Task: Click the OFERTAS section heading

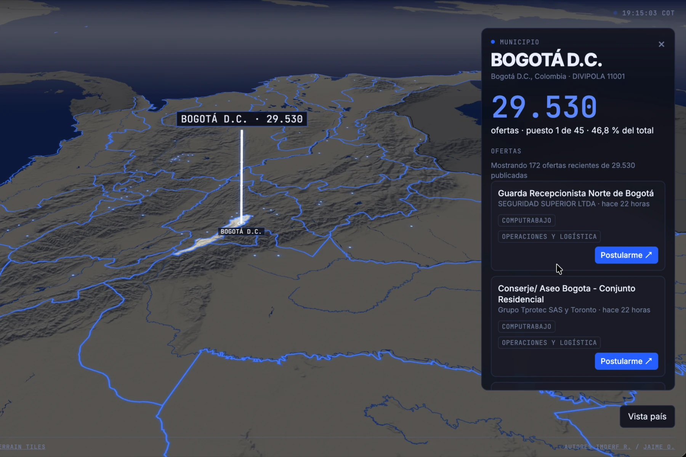Action: (x=506, y=151)
